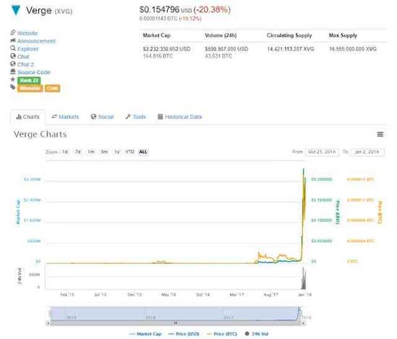Click the link chain icon beside Website

(x=13, y=32)
